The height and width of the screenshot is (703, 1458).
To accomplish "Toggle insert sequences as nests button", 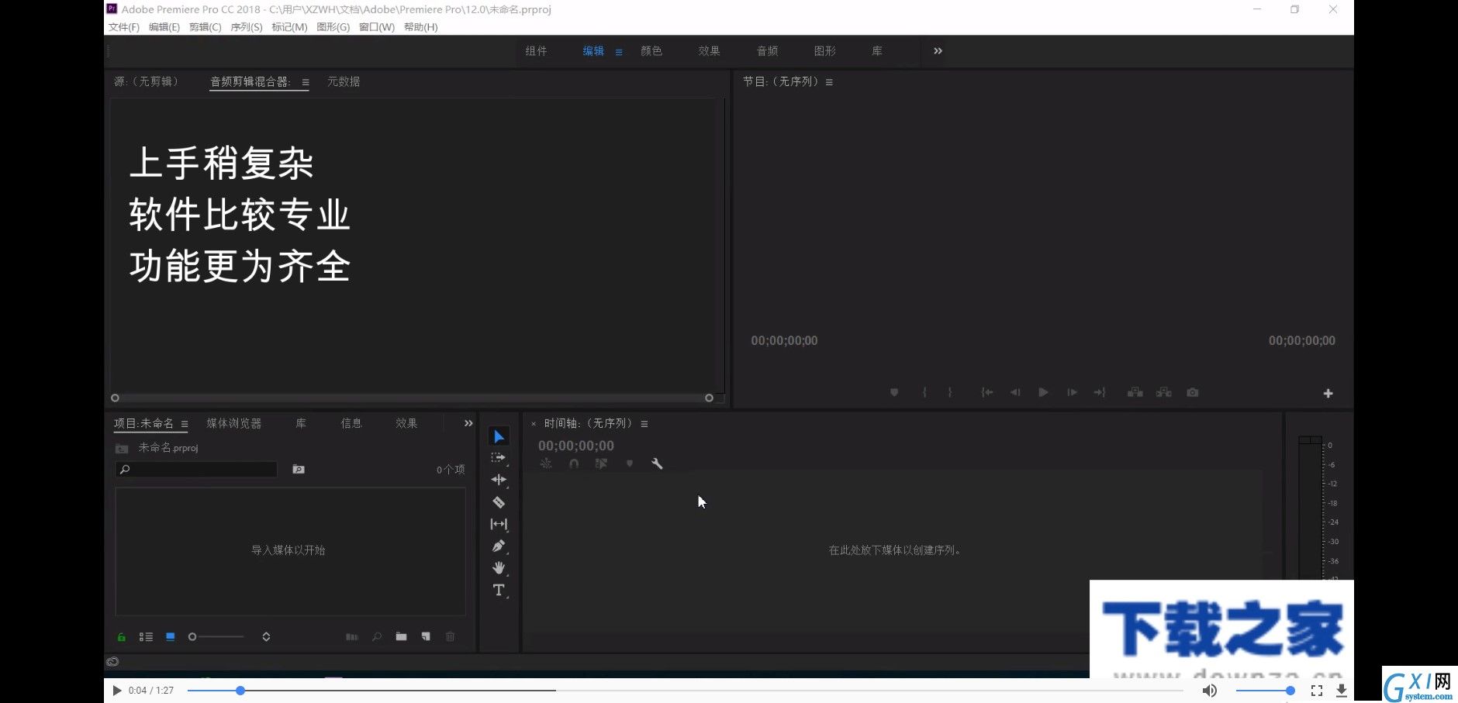I will pyautogui.click(x=546, y=463).
